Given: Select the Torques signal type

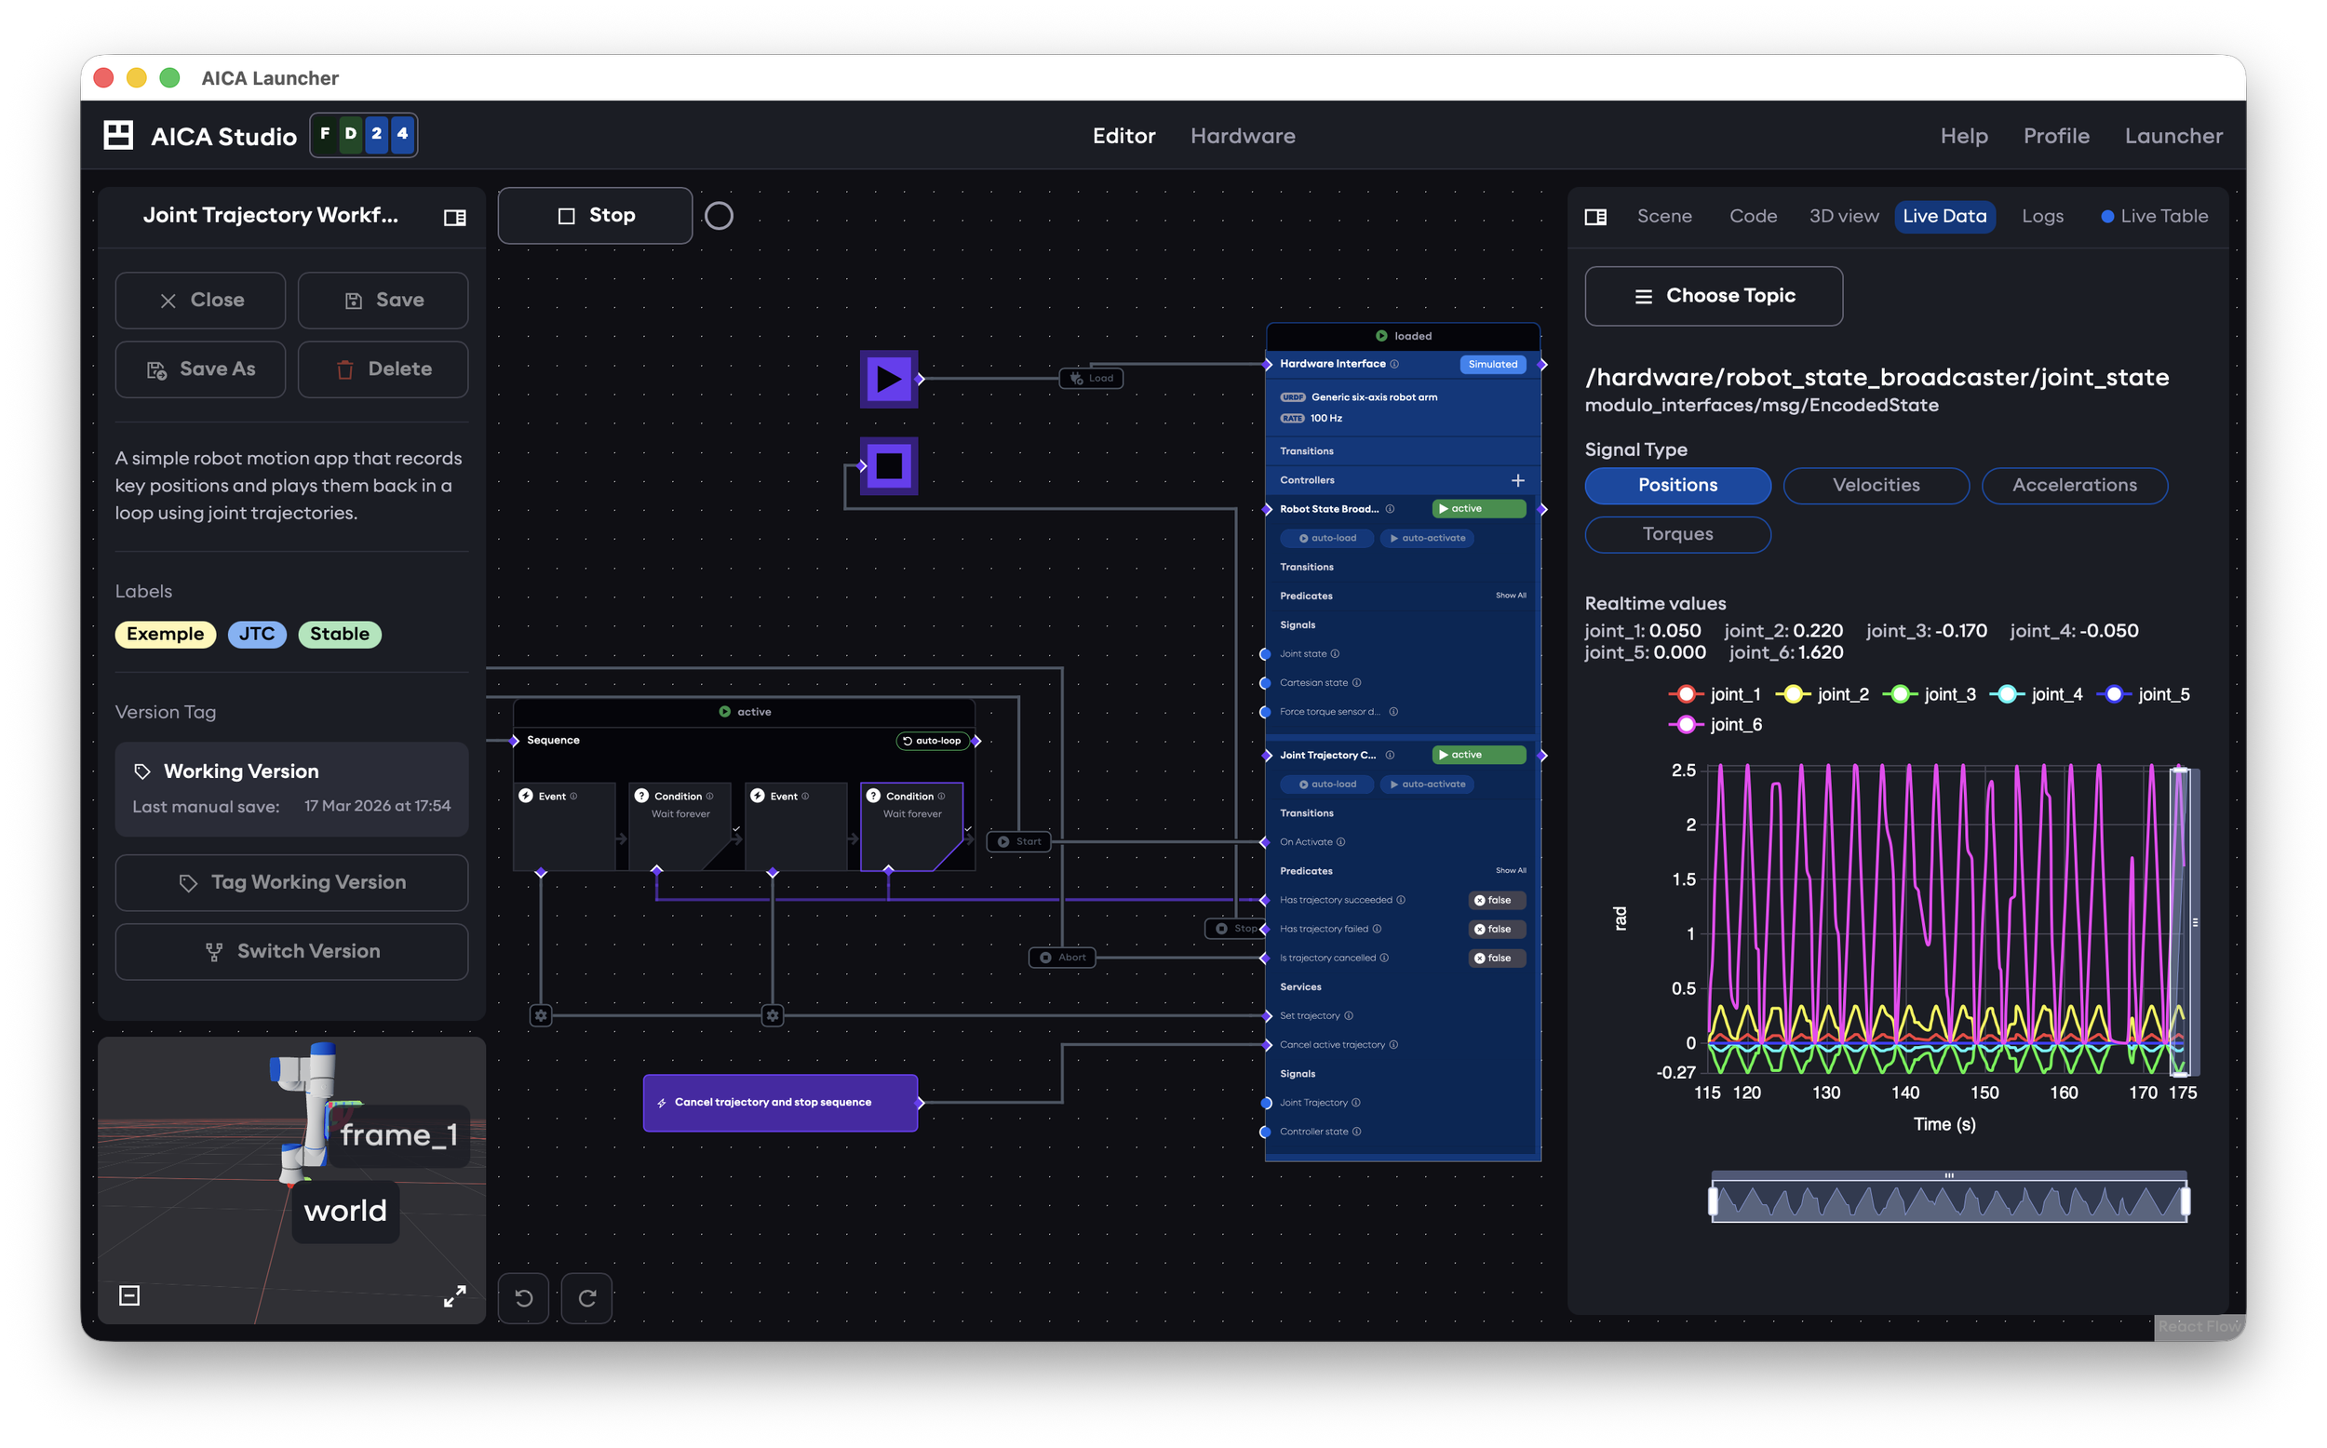Looking at the screenshot, I should point(1677,534).
